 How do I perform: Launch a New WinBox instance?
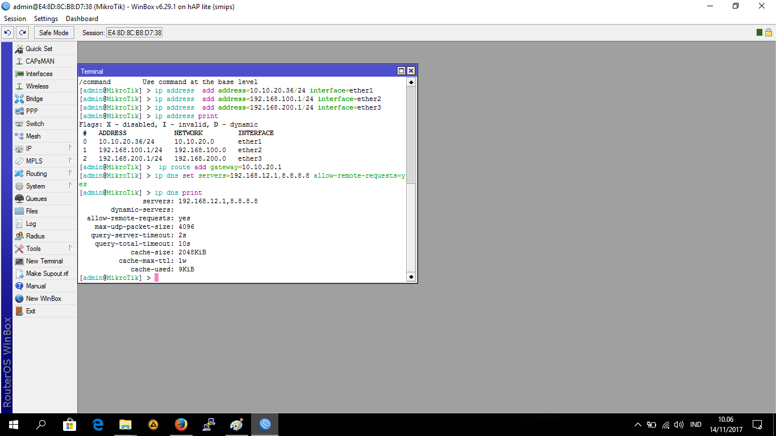pos(43,299)
